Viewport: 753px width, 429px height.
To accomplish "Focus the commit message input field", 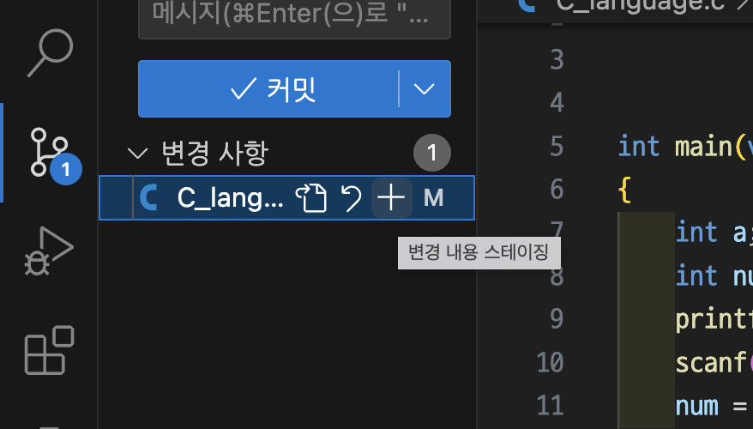I will point(294,17).
